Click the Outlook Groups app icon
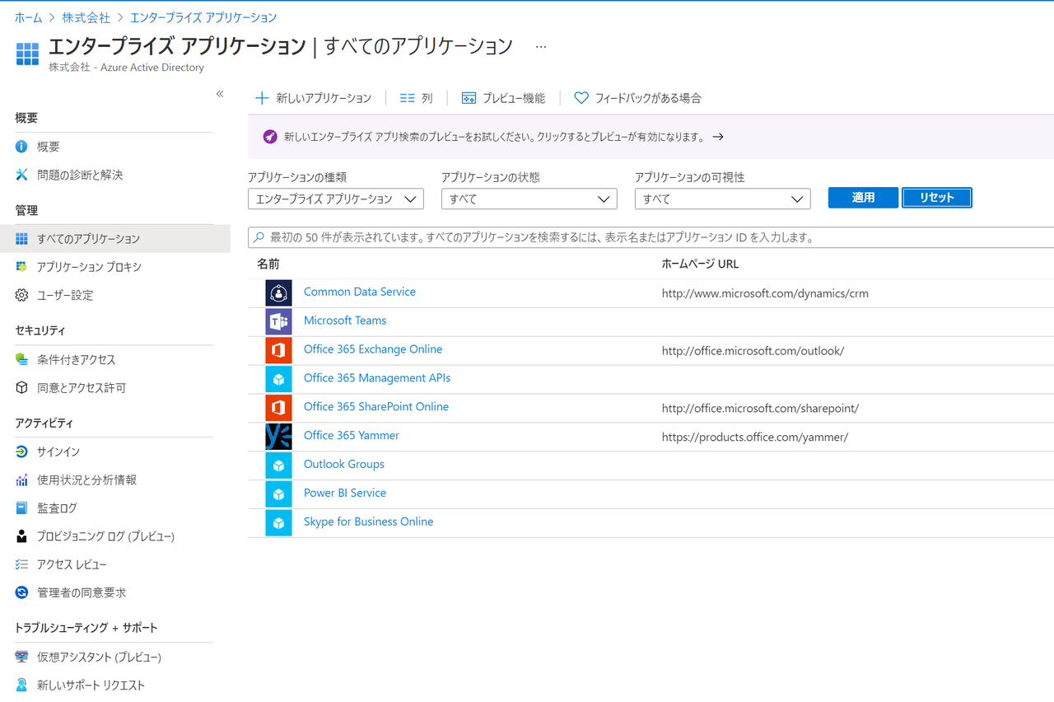 pos(278,466)
